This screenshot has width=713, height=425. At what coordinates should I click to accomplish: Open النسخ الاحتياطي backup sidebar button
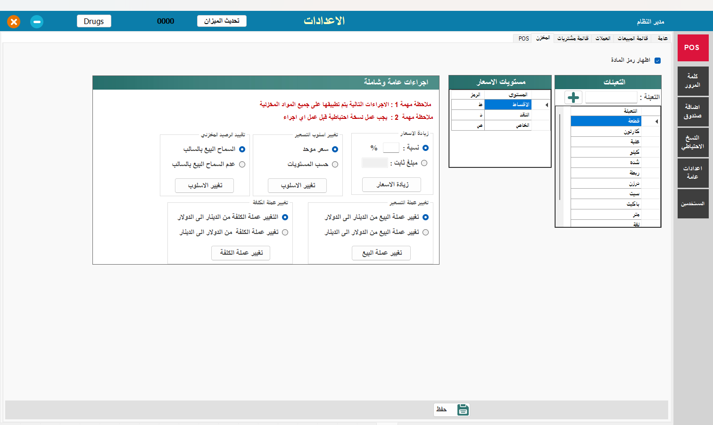click(693, 142)
